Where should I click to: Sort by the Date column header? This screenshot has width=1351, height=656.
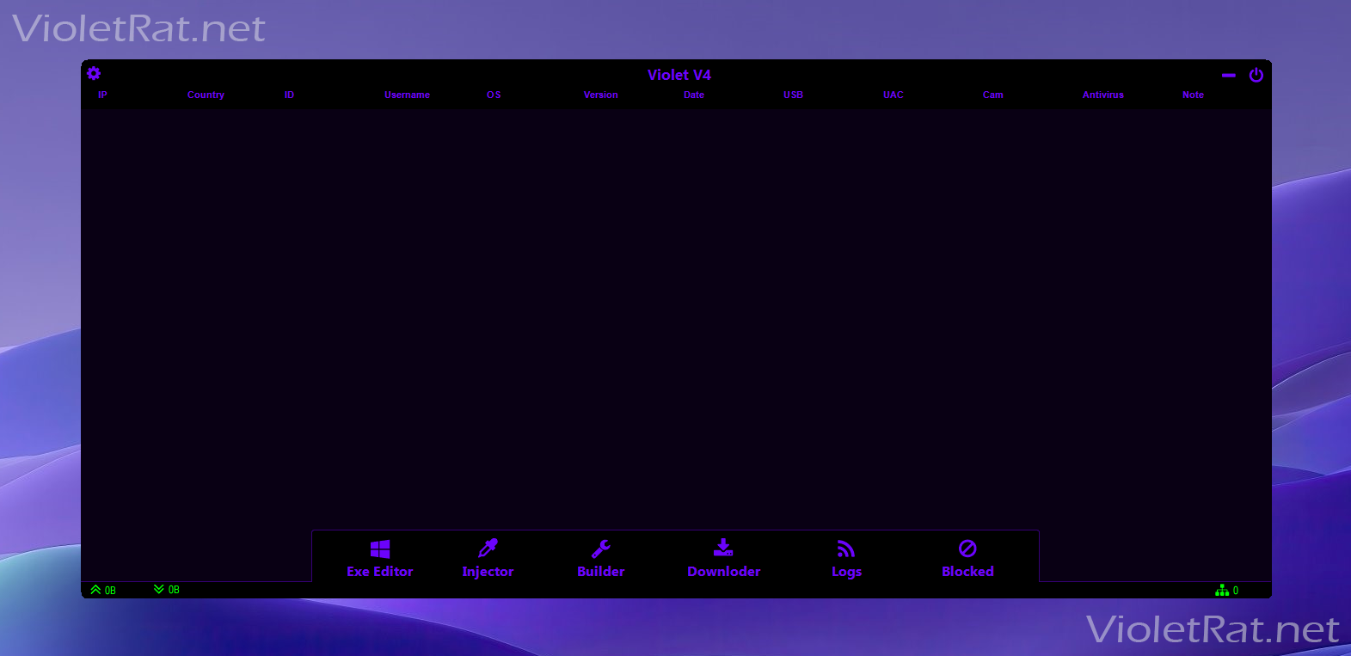[x=694, y=95]
